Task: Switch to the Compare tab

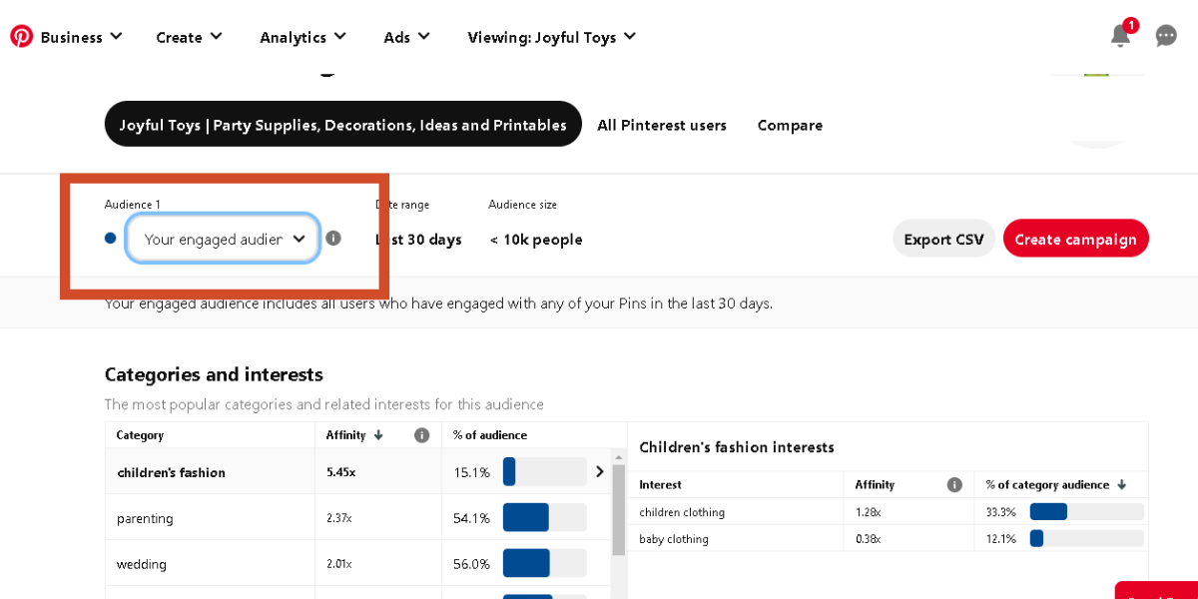Action: [x=790, y=125]
